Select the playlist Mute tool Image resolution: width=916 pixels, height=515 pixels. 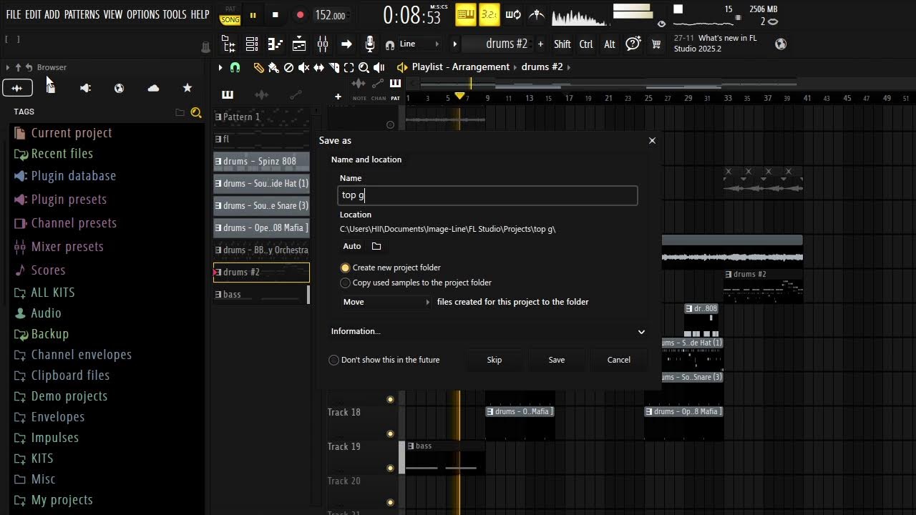[x=303, y=67]
